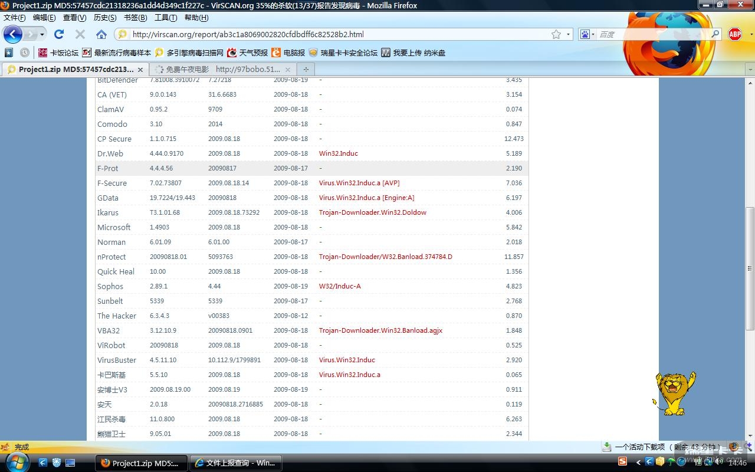Open the 工具(T) tools menu

[166, 18]
